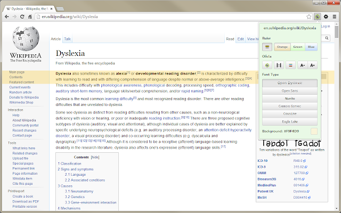341x213 pixels.
Task: Open the gear extension icon in the toolbar
Action: click(x=326, y=17)
